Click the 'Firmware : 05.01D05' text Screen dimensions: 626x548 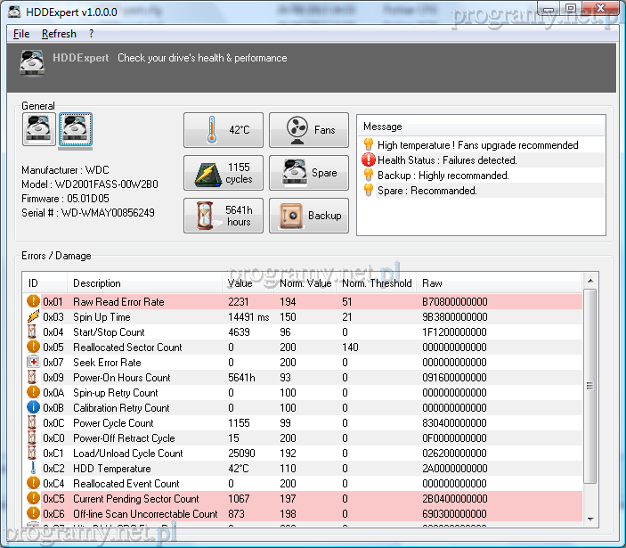(65, 199)
